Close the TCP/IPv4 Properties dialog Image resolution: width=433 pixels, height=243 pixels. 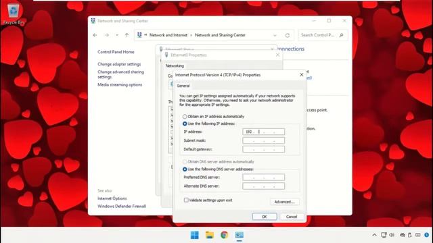(x=302, y=75)
